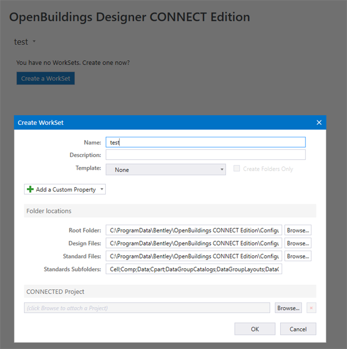Click the green plus Add Custom Property icon
This screenshot has width=347, height=349.
tap(30, 189)
